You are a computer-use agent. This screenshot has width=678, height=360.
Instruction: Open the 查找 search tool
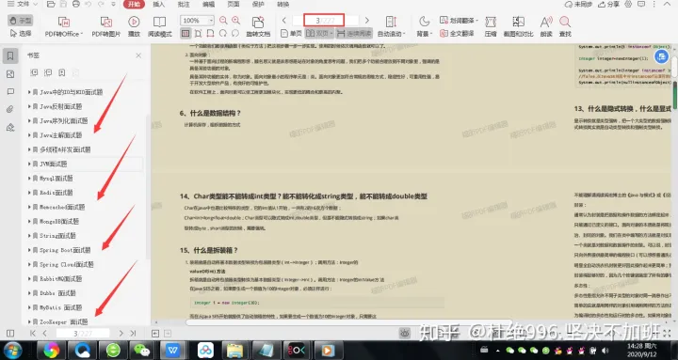pos(565,26)
